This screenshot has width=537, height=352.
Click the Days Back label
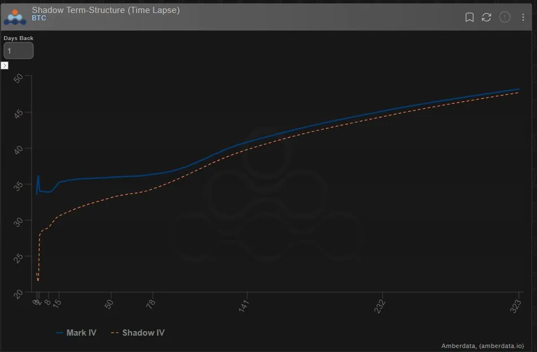tap(19, 38)
